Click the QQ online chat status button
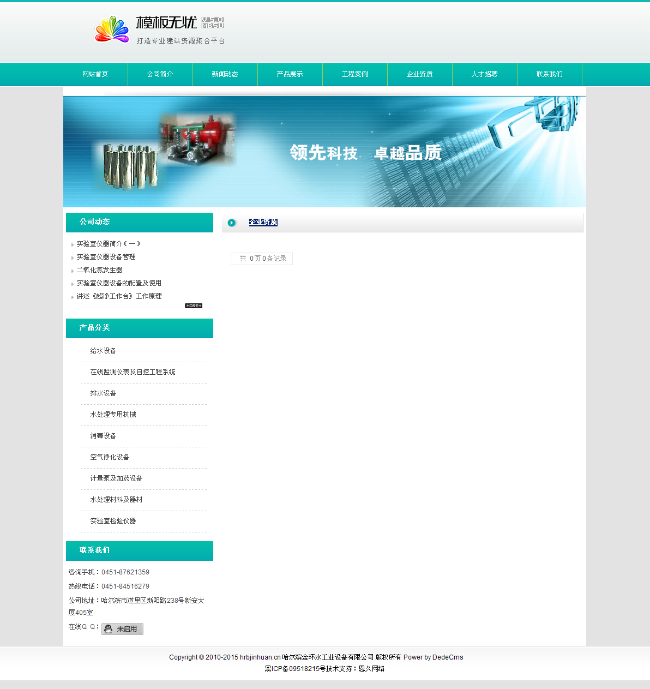 click(122, 629)
